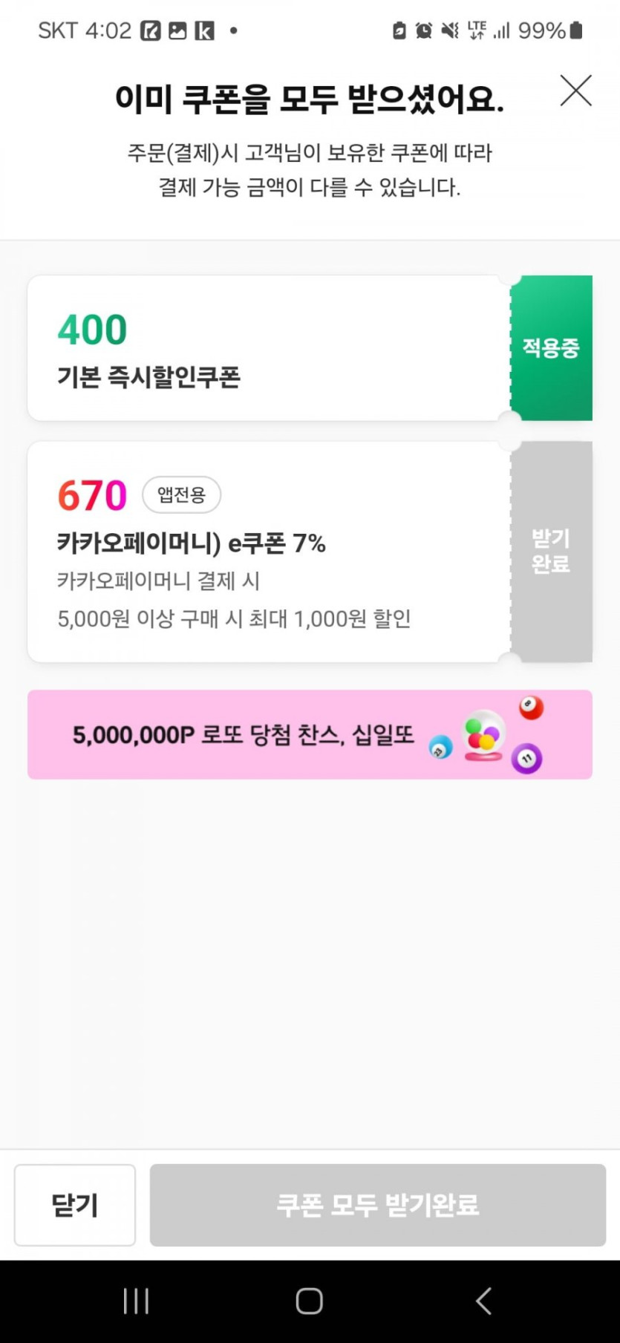Tap the gray 받기 완료 coupon tab
620x1343 pixels.
click(x=551, y=552)
